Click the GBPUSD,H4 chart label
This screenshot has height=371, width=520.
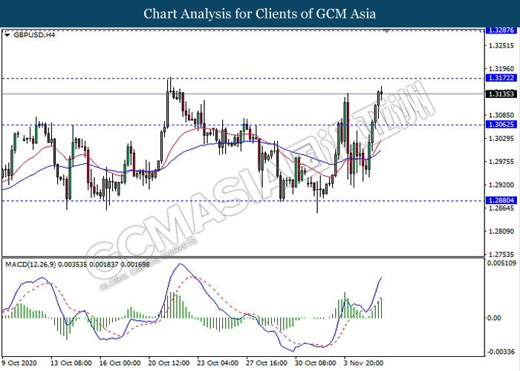click(34, 35)
